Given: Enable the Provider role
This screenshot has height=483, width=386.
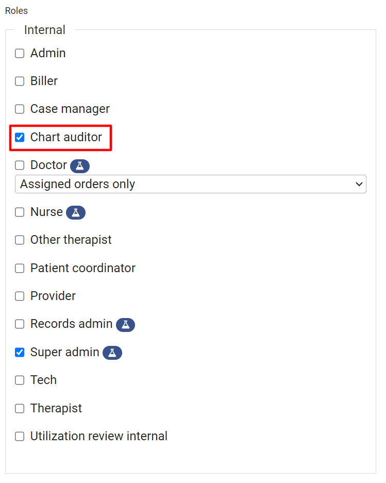Looking at the screenshot, I should pos(20,296).
